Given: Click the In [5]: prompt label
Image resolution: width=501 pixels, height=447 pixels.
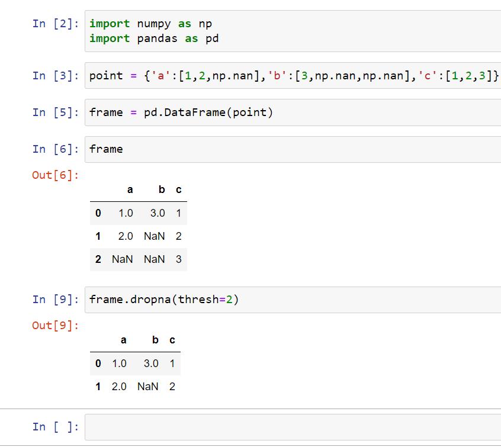Looking at the screenshot, I should coord(56,112).
